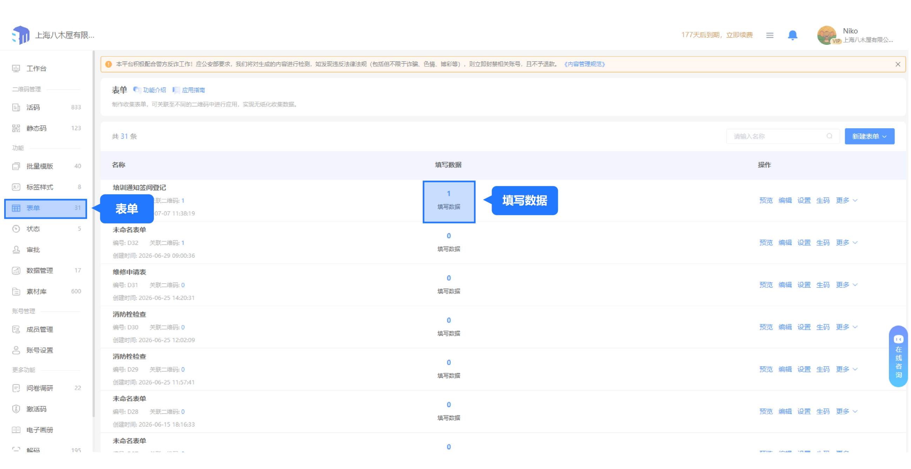This screenshot has height=469, width=911.
Task: Click 编辑 for form D28
Action: tap(785, 412)
